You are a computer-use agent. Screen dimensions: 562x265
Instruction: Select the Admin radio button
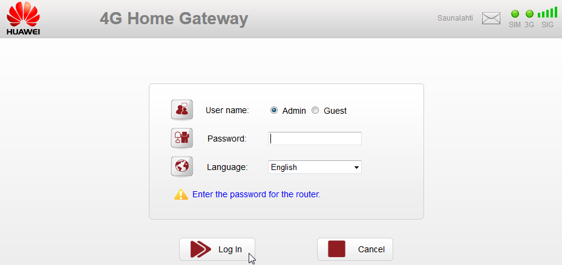(x=274, y=111)
